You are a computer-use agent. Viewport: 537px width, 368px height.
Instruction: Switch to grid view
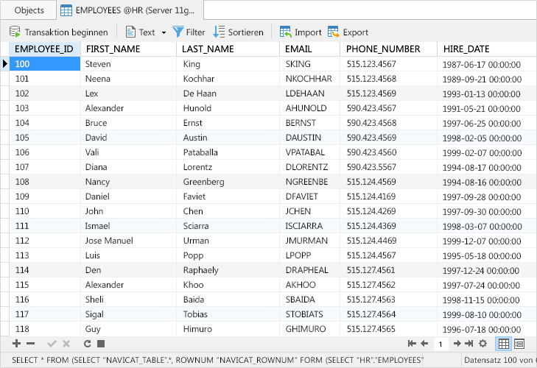pos(504,344)
